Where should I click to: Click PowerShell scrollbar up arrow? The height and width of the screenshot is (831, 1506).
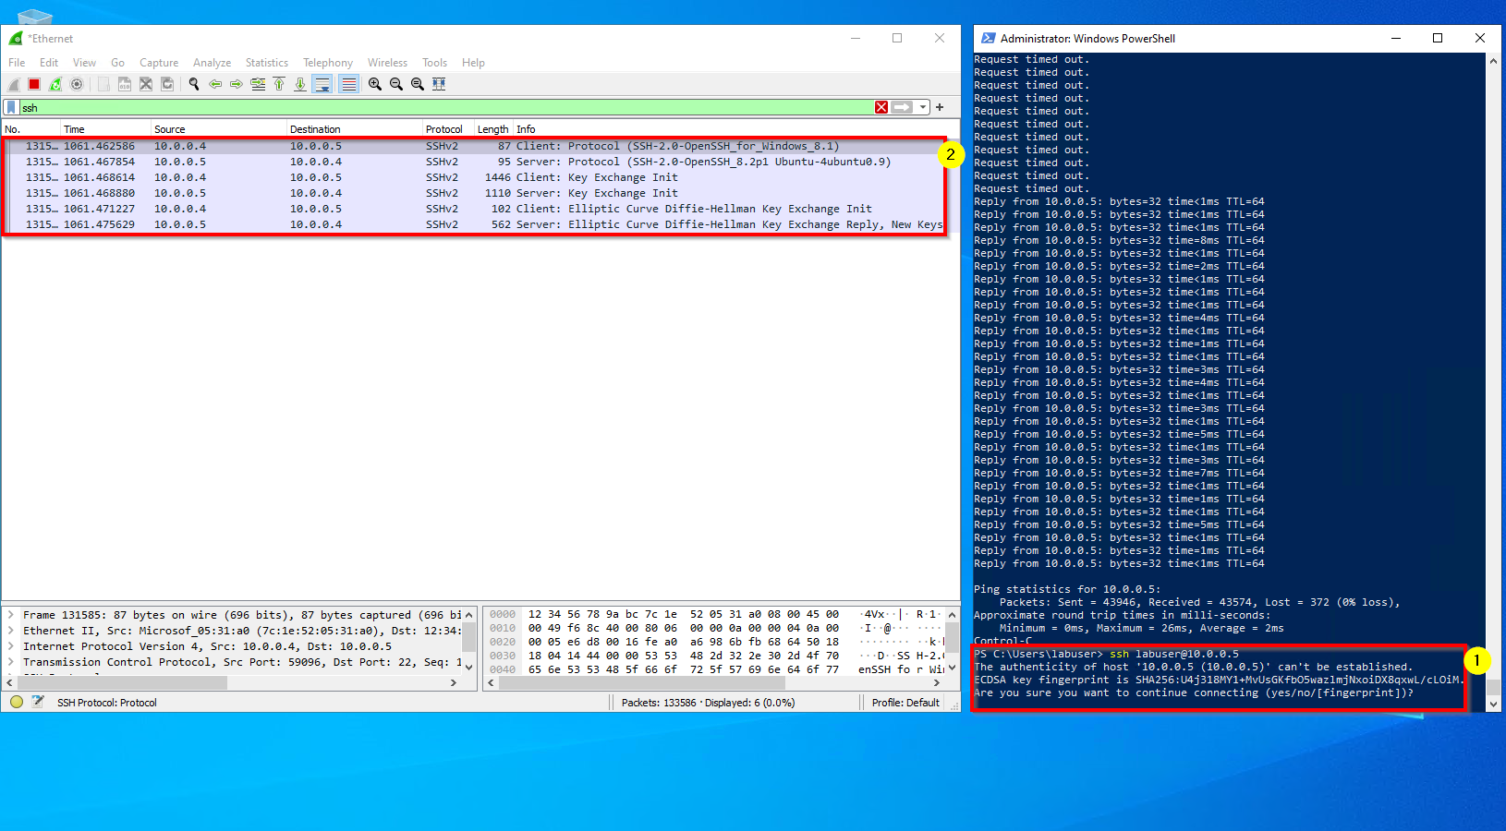(1493, 60)
